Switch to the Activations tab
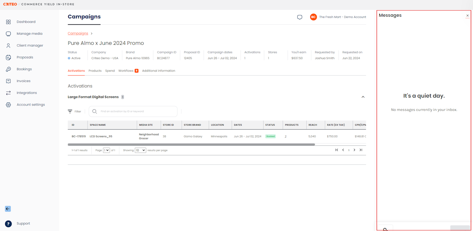Image resolution: width=473 pixels, height=231 pixels. (x=76, y=71)
